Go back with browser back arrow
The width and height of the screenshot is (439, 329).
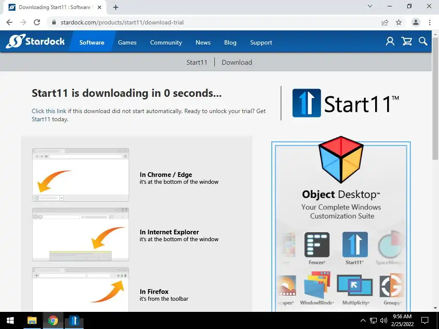coord(9,22)
